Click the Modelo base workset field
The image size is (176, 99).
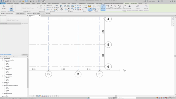(126, 98)
